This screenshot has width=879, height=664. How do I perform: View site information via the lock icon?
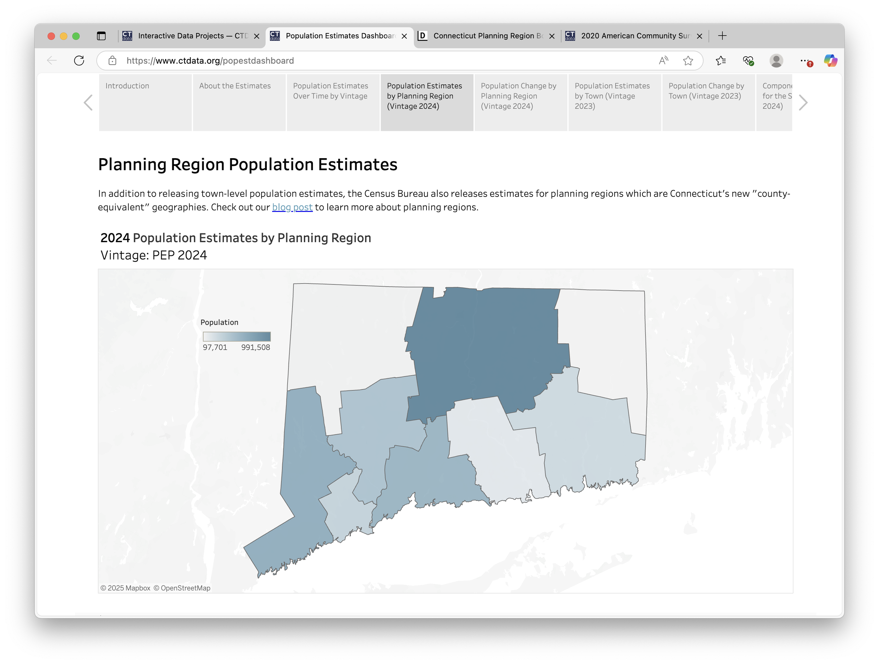click(x=113, y=60)
